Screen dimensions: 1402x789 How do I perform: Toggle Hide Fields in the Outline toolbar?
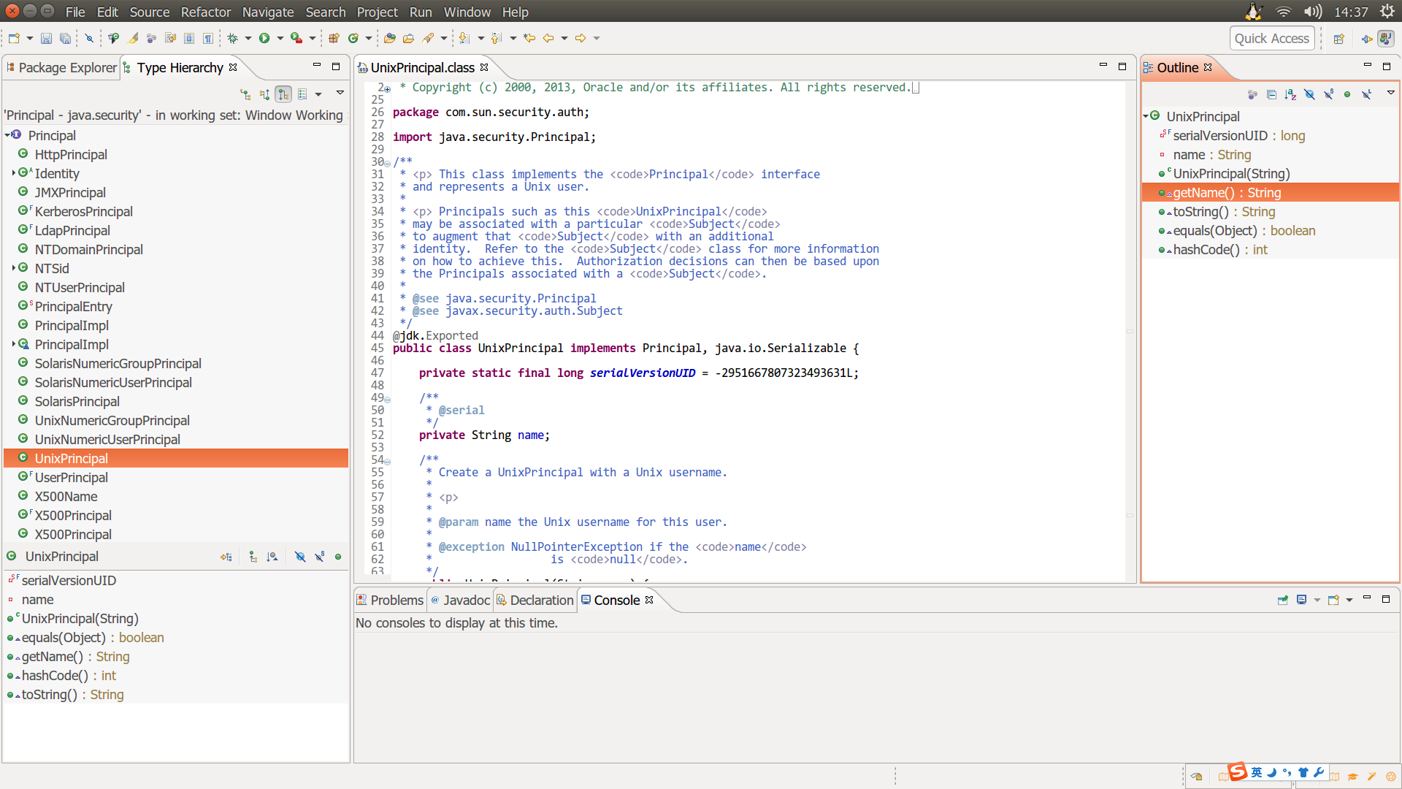tap(1309, 94)
